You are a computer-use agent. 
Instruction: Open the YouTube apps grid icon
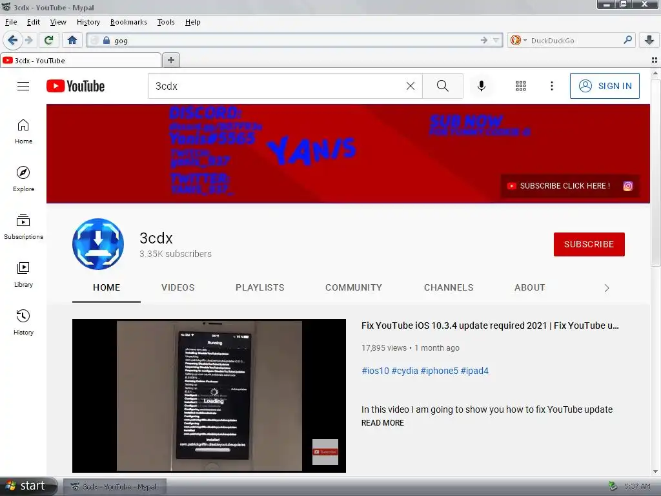coord(521,86)
